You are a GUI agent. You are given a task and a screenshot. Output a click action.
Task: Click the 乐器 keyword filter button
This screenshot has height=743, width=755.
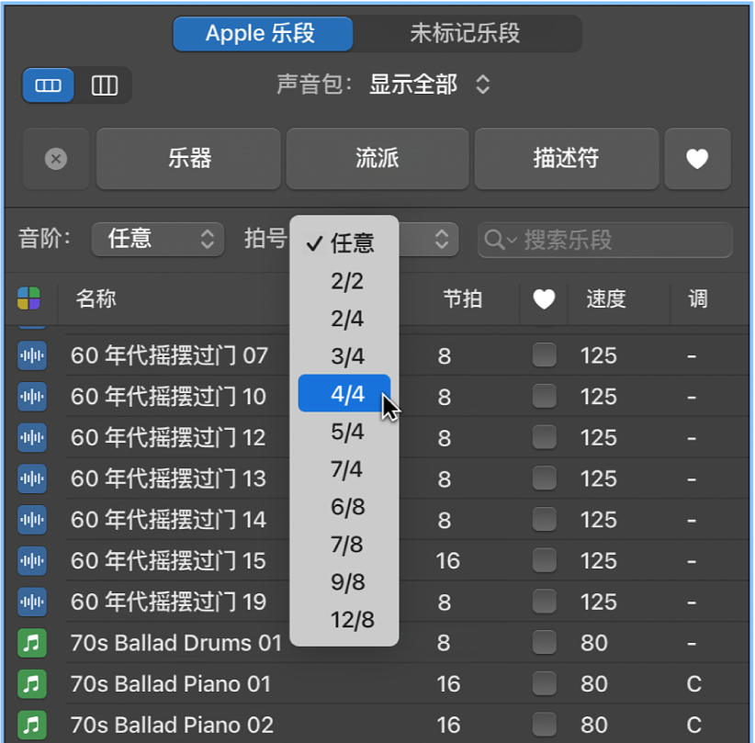coord(187,158)
